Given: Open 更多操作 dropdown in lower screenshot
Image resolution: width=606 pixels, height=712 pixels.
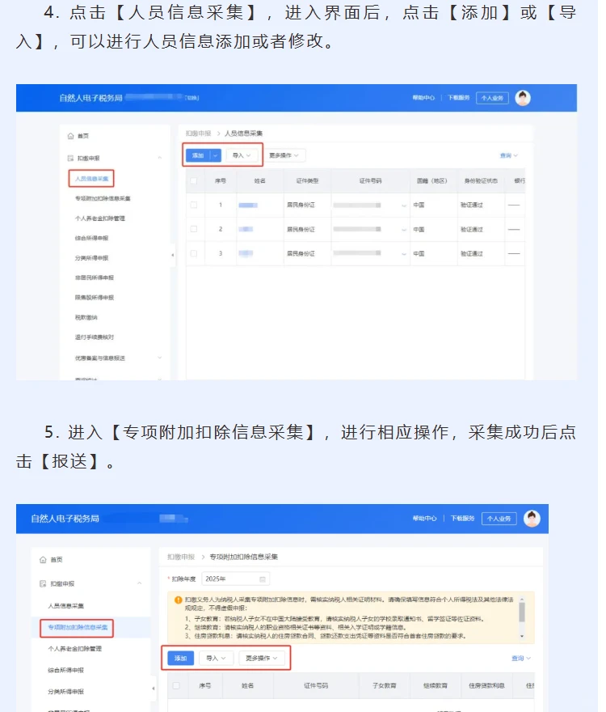Looking at the screenshot, I should 262,659.
